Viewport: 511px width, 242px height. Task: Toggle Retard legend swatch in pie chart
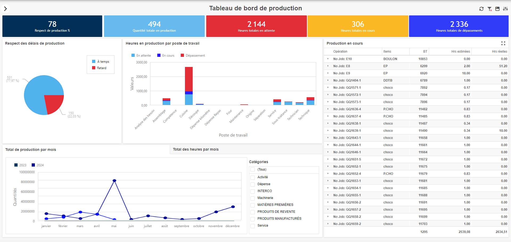[x=94, y=68]
